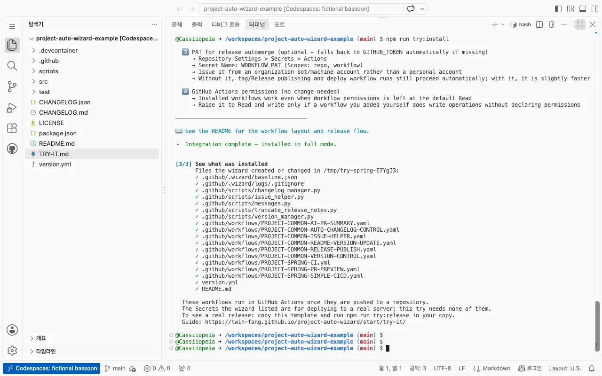Open terminal panel more actions ellipsis
This screenshot has height=376, width=602.
(564, 24)
